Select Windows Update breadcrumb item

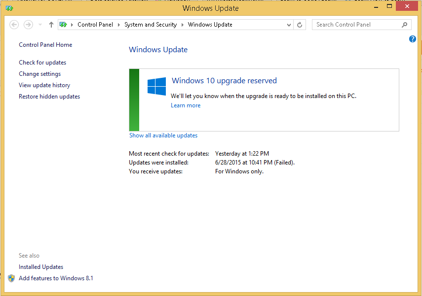coord(210,25)
